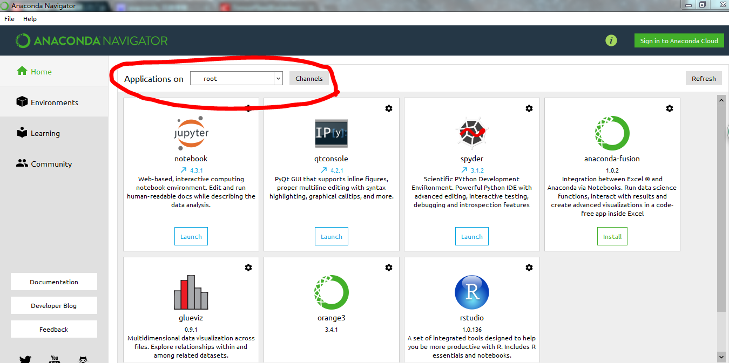Click the 'Applications on' label
729x363 pixels.
pos(154,79)
